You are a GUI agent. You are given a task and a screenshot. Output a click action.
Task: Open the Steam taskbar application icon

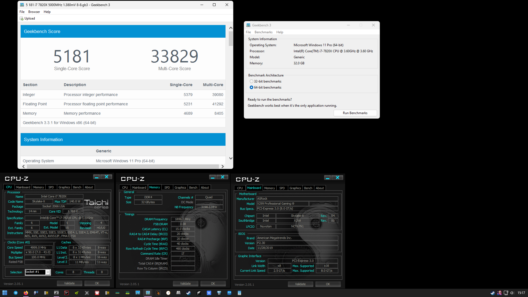coord(188,293)
